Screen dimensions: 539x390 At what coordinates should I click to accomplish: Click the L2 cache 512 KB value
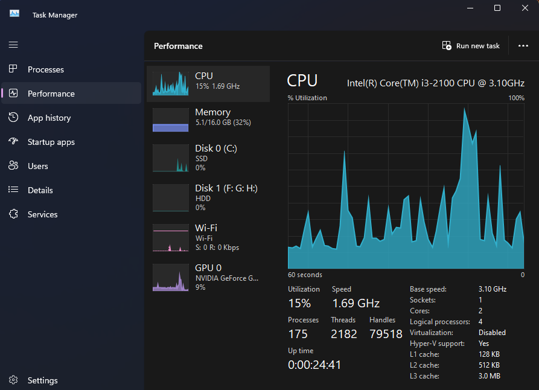[x=489, y=365]
